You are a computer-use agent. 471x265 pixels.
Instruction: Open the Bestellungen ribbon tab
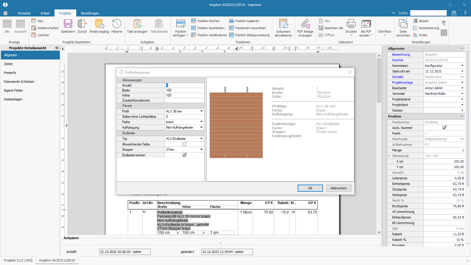[90, 13]
